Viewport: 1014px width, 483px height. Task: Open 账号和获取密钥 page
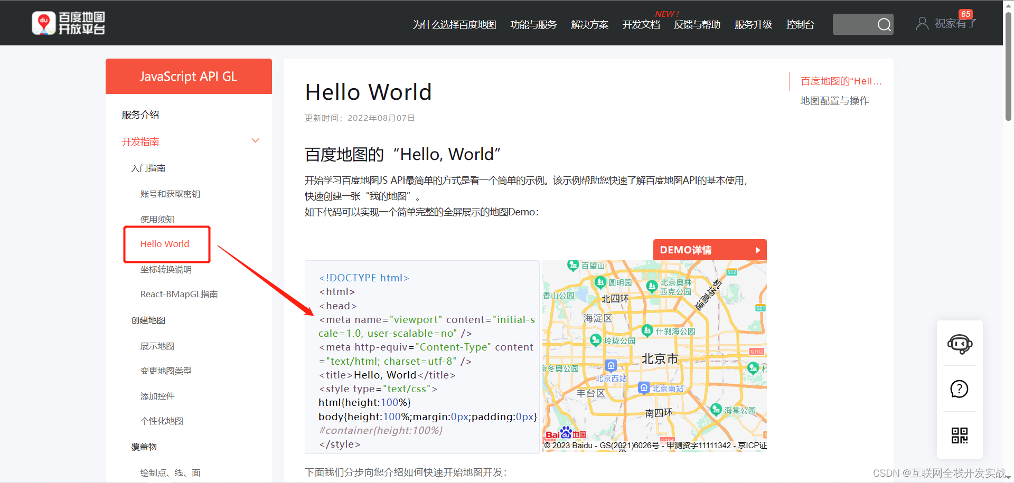[x=170, y=194]
